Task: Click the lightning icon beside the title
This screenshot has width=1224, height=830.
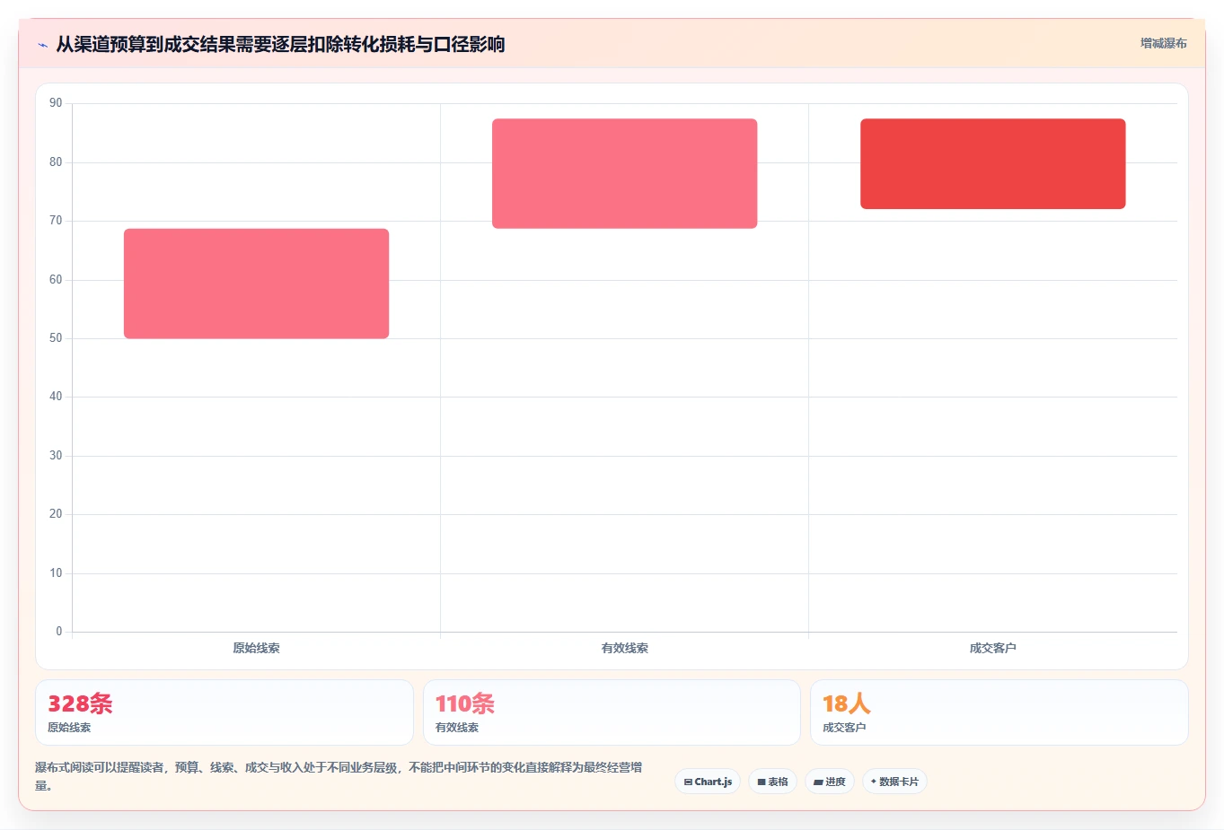Action: click(x=42, y=45)
